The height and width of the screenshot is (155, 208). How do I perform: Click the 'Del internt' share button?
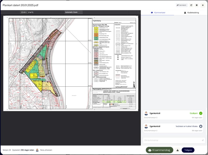tap(182, 5)
